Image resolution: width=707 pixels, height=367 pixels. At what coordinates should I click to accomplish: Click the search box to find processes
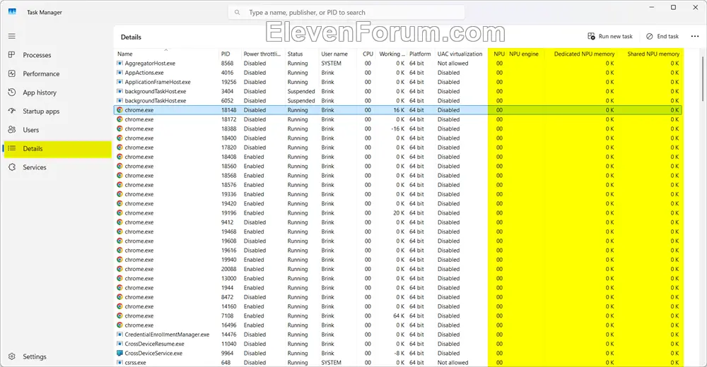346,13
